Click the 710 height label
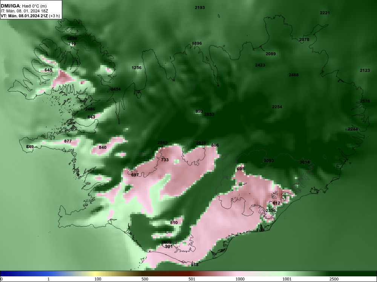 [x=72, y=44]
